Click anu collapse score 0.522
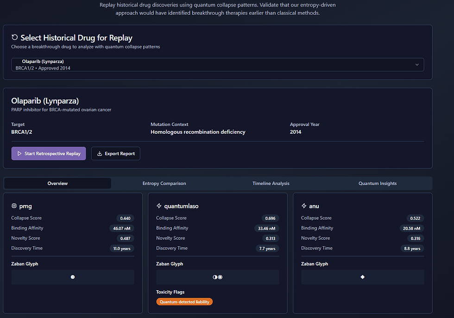This screenshot has height=318, width=454. [415, 218]
